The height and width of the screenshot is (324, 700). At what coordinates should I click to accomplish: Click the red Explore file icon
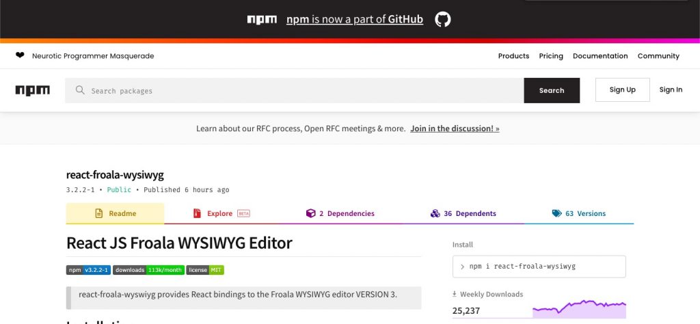(x=197, y=213)
